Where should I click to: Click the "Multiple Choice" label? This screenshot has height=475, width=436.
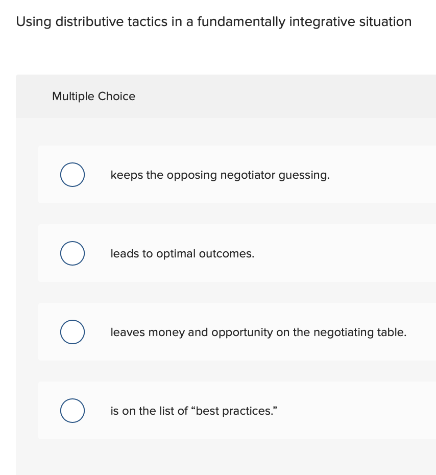93,97
